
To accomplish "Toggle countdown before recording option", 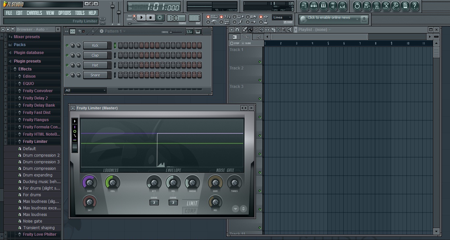I will pyautogui.click(x=221, y=17).
